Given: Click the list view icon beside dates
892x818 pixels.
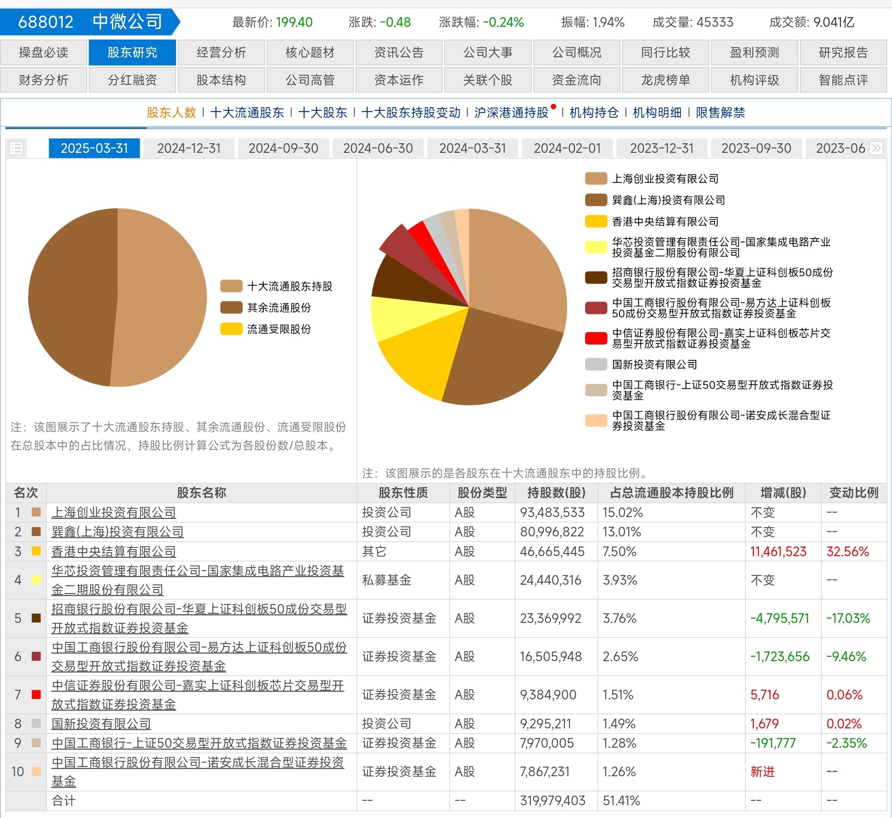Looking at the screenshot, I should (x=16, y=148).
